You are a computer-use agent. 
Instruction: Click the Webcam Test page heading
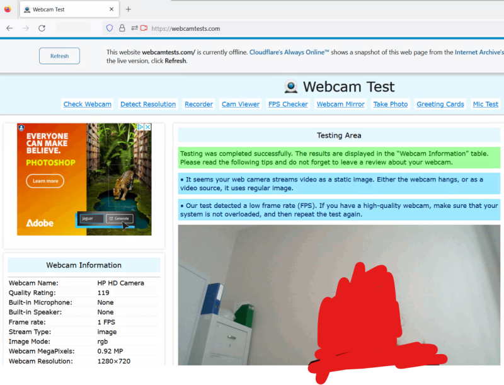point(349,87)
